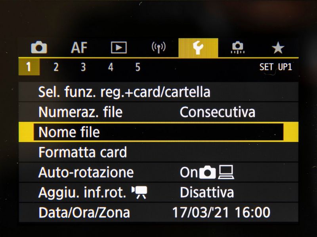Change the Consecutiva numbering value
Image resolution: width=317 pixels, height=237 pixels.
(x=217, y=112)
